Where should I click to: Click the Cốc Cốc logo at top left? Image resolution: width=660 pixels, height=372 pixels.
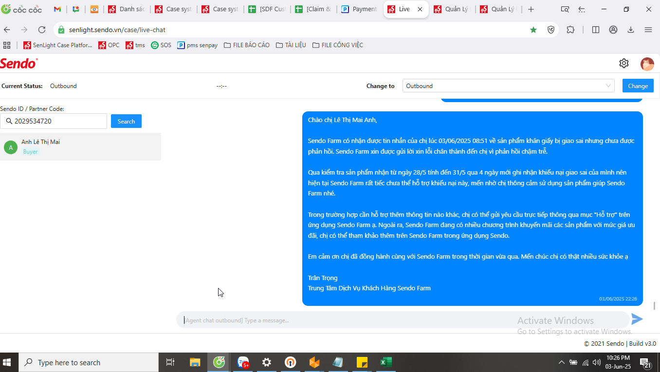point(21,9)
